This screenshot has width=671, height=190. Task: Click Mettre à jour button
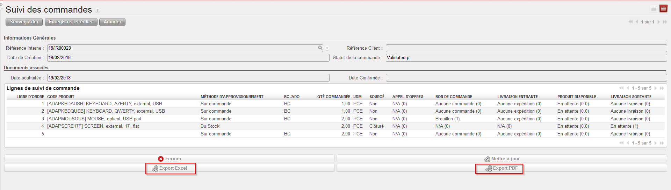[502, 159]
